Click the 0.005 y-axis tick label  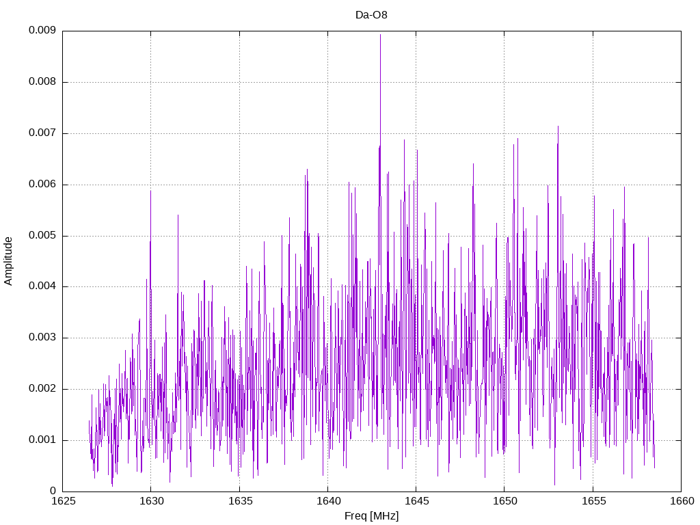[42, 236]
